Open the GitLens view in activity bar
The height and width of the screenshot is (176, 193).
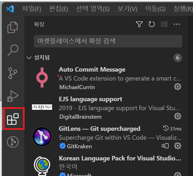(13, 142)
